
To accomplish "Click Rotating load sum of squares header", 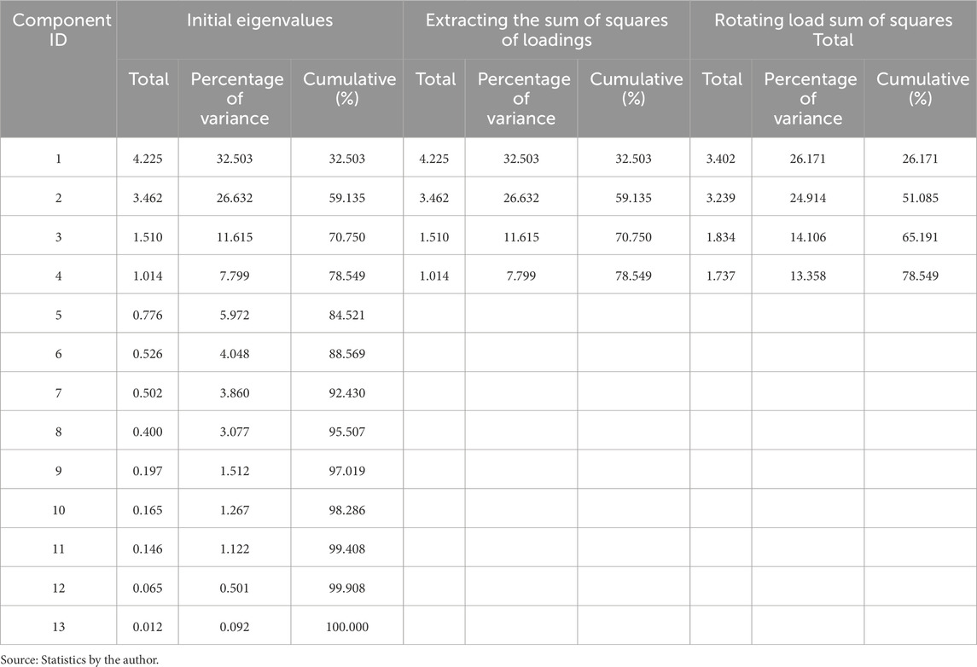I will [x=833, y=31].
